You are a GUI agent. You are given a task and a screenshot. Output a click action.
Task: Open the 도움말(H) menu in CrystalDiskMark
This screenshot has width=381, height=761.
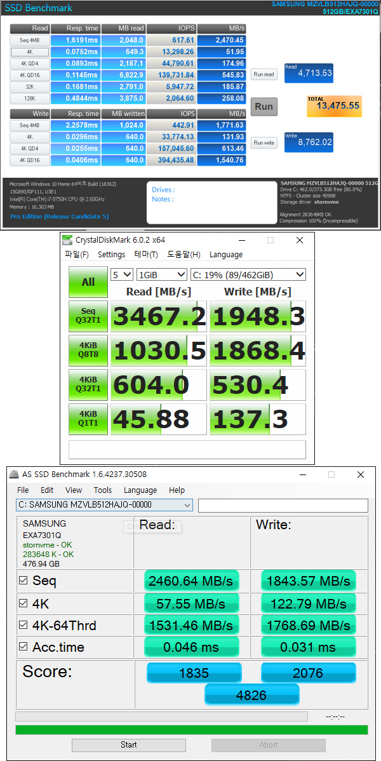coord(184,254)
